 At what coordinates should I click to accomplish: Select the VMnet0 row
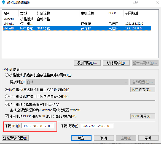tap(77, 19)
